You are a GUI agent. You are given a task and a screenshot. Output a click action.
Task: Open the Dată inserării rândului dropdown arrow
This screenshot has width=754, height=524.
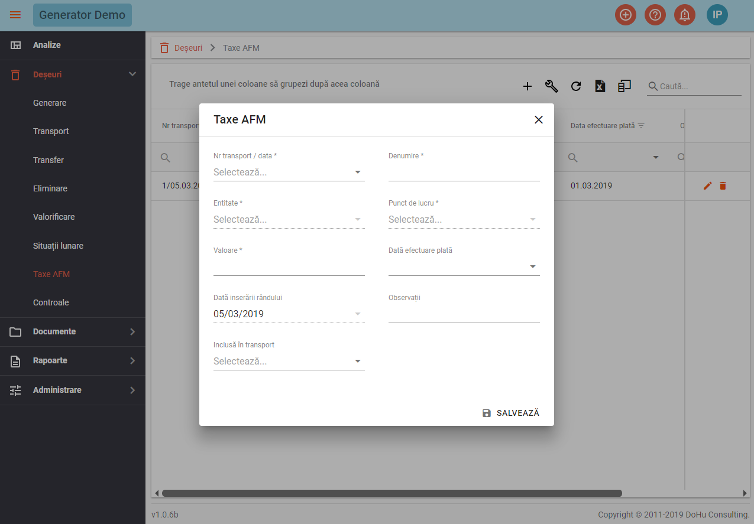coord(358,314)
